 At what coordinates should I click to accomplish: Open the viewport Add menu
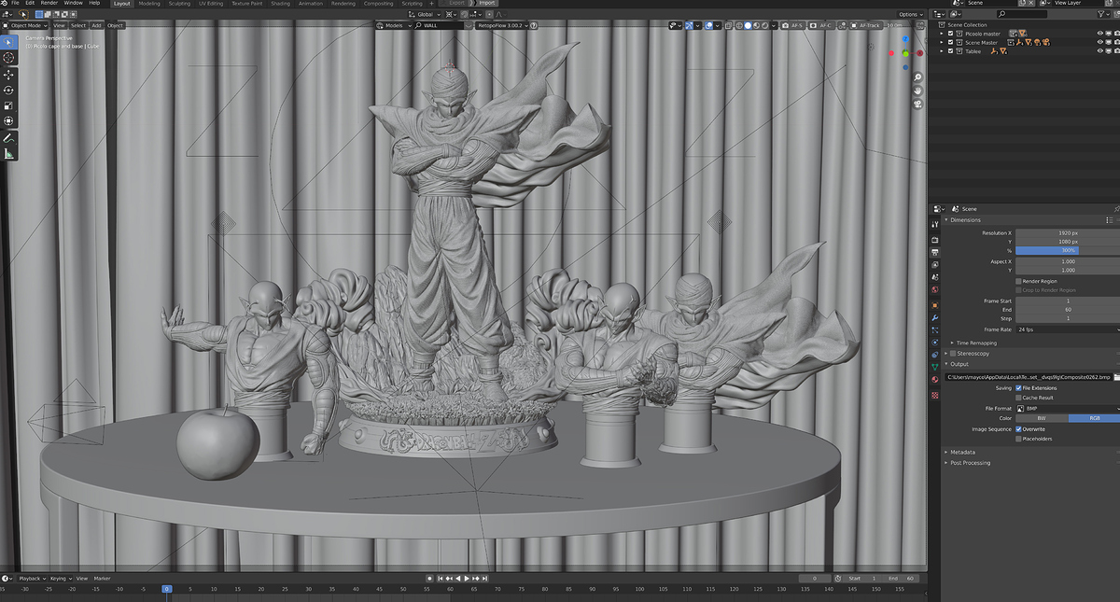tap(96, 25)
